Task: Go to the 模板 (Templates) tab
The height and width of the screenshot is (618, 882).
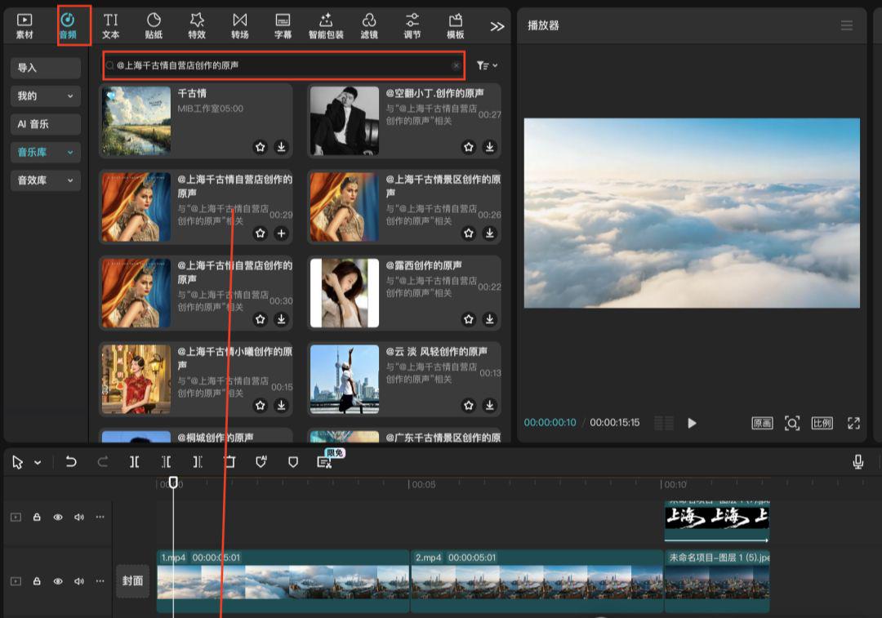Action: pos(454,24)
